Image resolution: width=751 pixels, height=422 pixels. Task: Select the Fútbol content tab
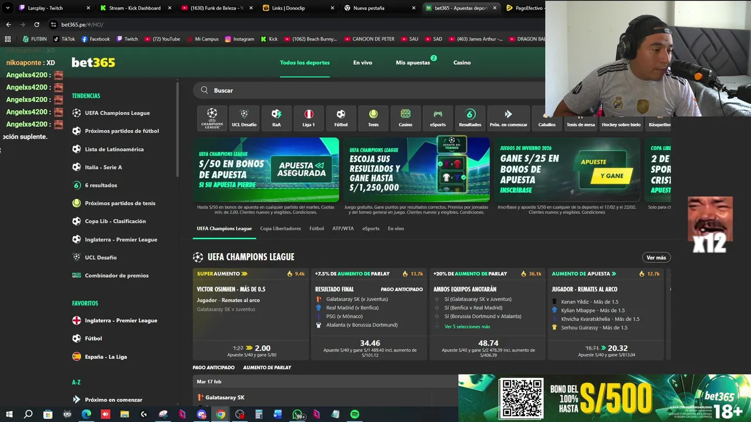pyautogui.click(x=317, y=229)
